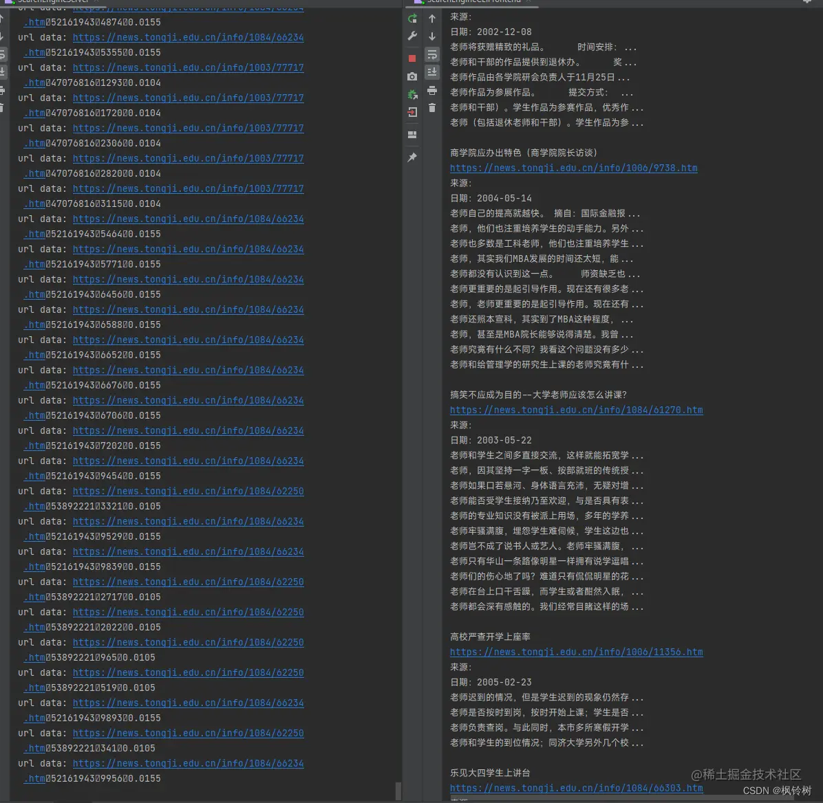
Task: Click the title 搞笑不应成为目的--大学老师应该怎么讲课?
Action: pos(538,395)
